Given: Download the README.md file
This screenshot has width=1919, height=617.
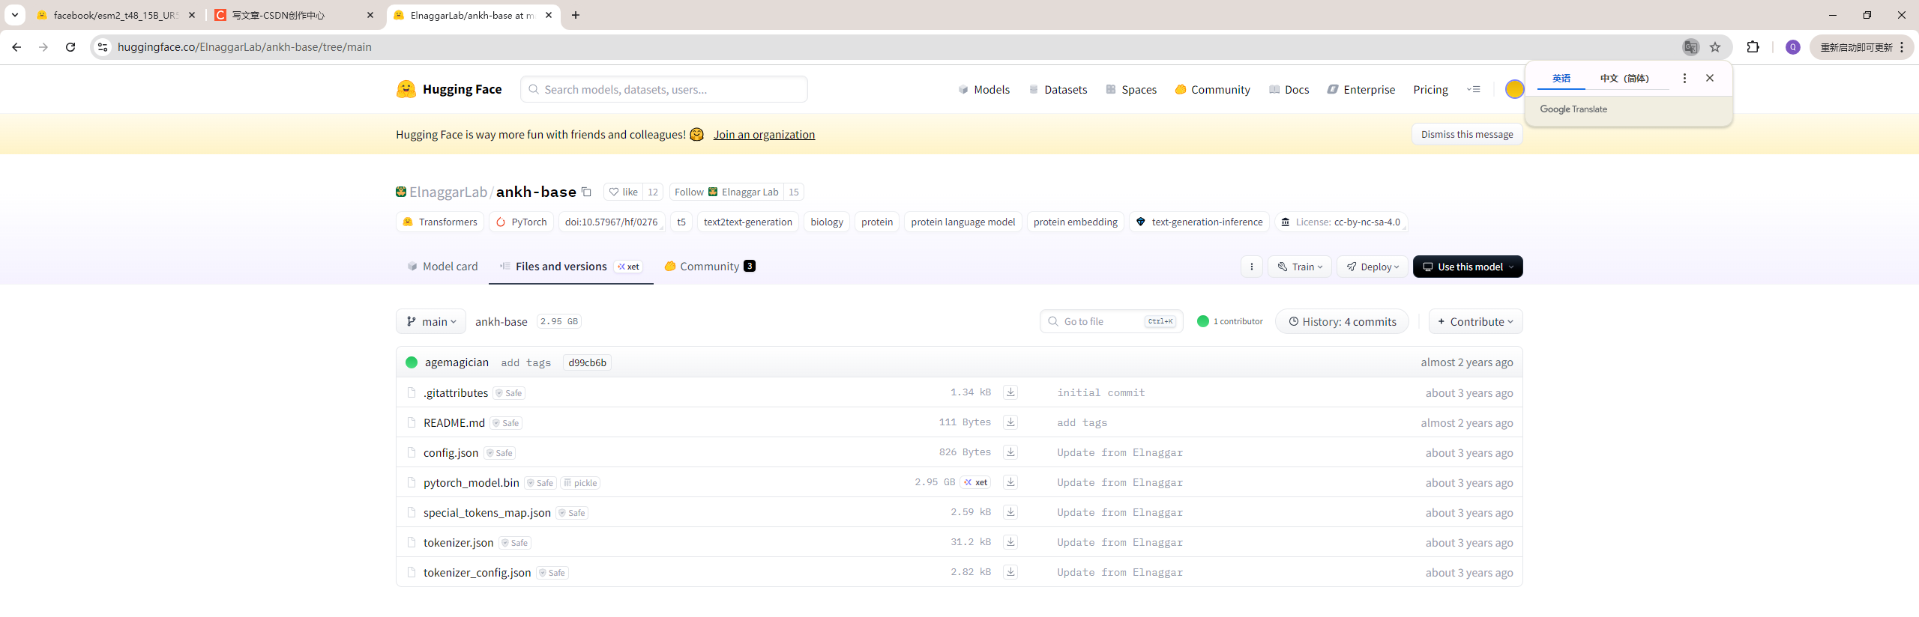Looking at the screenshot, I should click(1010, 422).
